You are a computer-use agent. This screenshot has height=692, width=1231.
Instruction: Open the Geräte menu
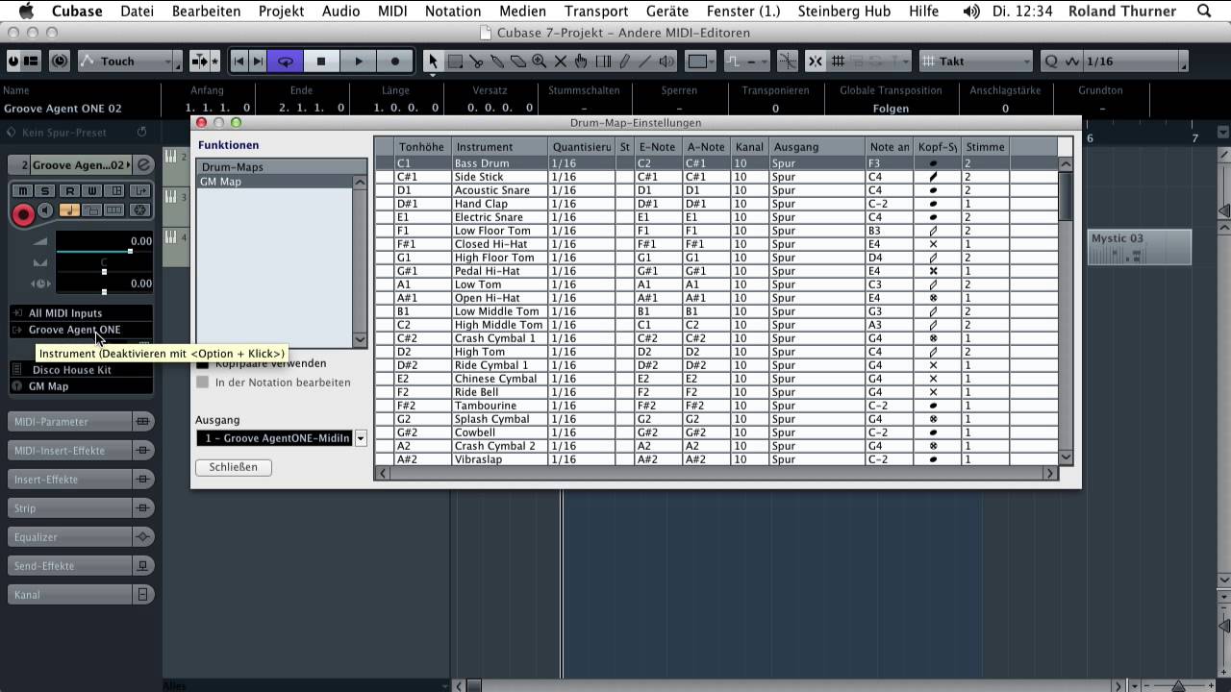tap(666, 12)
